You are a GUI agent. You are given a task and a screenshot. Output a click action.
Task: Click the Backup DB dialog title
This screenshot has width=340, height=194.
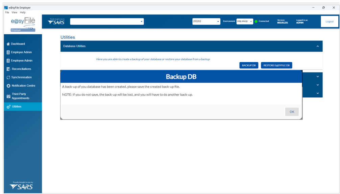coord(181,77)
